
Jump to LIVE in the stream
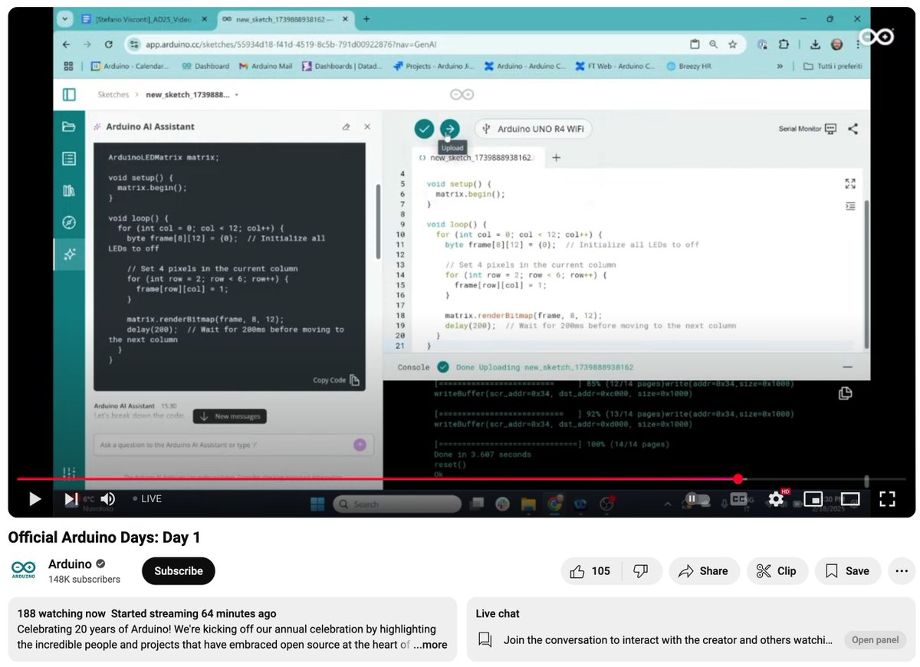coord(147,499)
